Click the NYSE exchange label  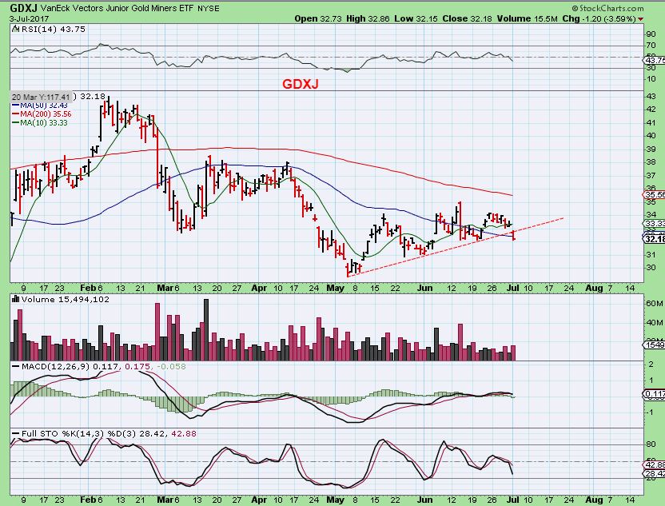click(x=209, y=9)
